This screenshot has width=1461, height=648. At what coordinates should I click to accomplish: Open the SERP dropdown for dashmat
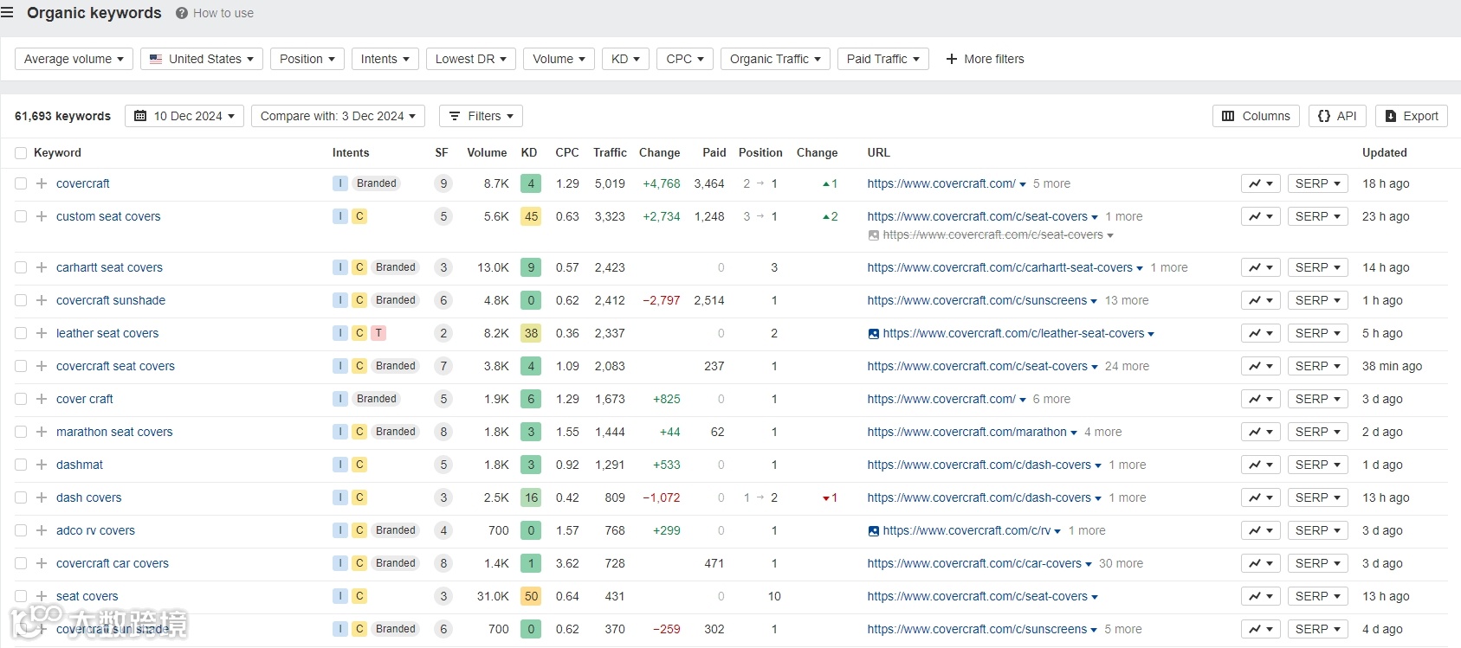[x=1318, y=465]
